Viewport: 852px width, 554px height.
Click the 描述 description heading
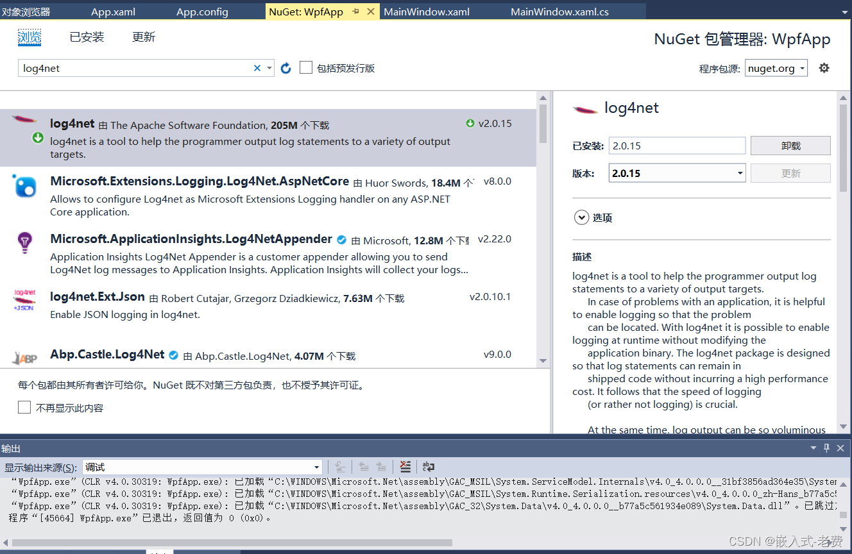pos(582,257)
